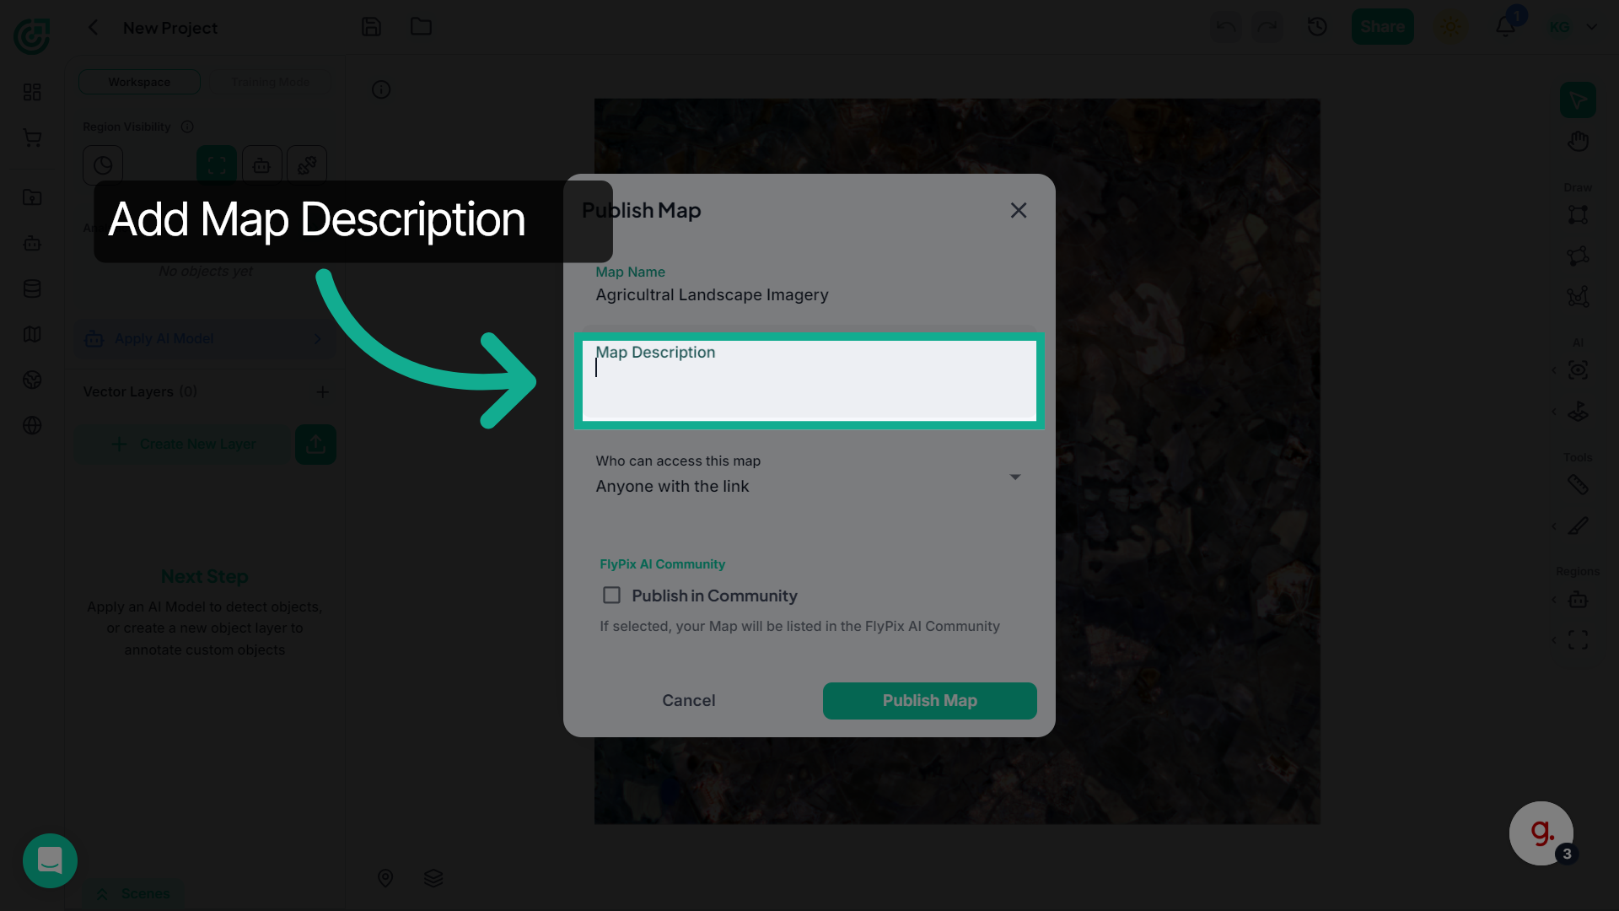
Task: Toggle the light theme sun switch
Action: pyautogui.click(x=1450, y=27)
